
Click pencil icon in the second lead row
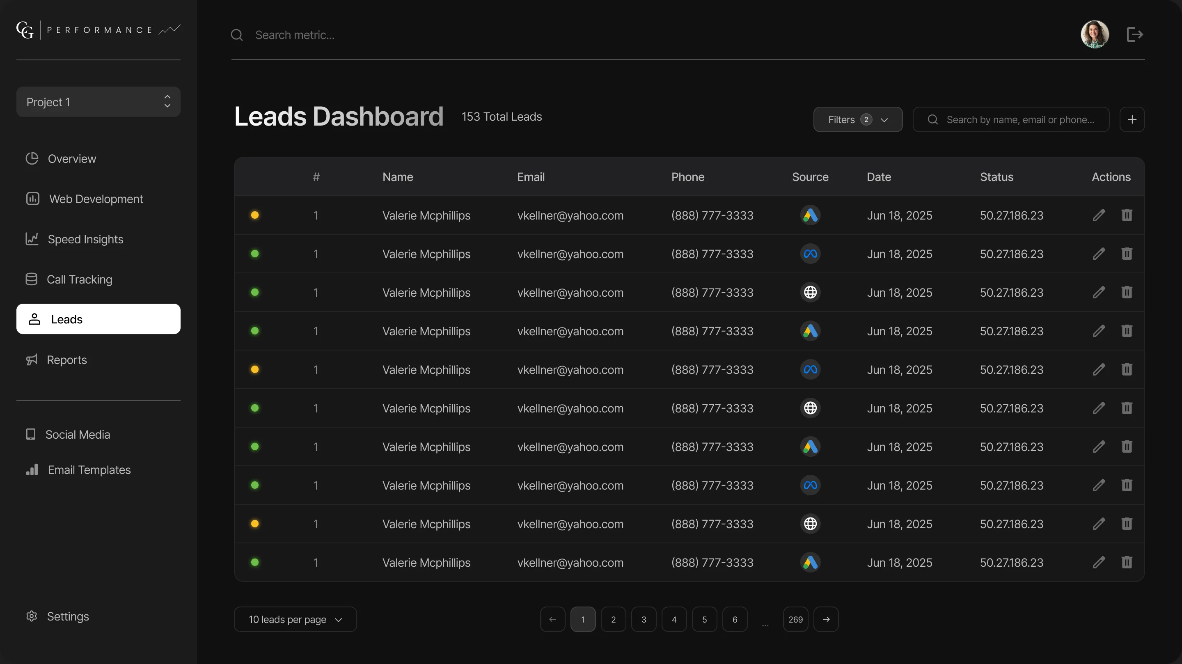click(1099, 254)
